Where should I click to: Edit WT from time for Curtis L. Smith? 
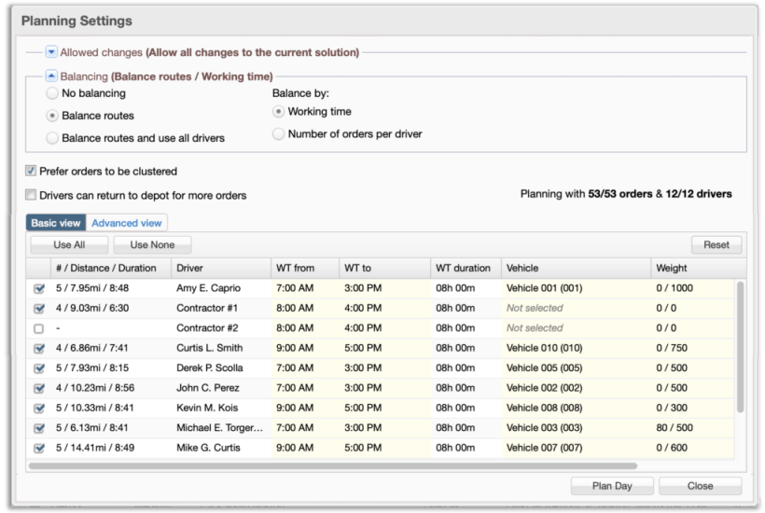[303, 348]
